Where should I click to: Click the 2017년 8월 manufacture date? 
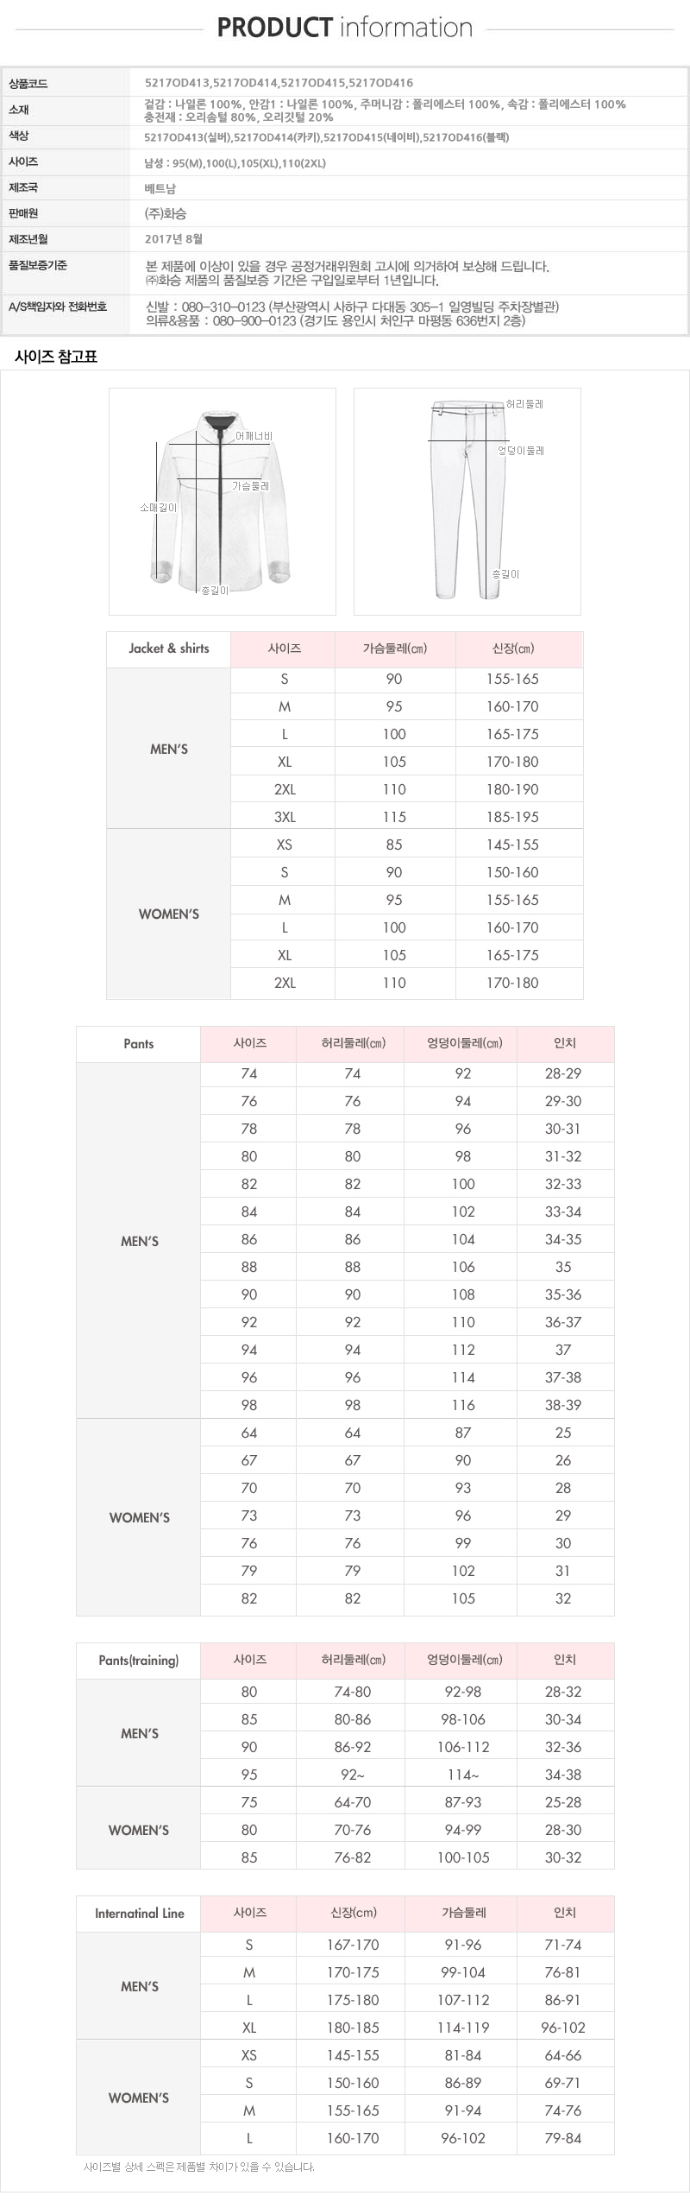pos(173,239)
